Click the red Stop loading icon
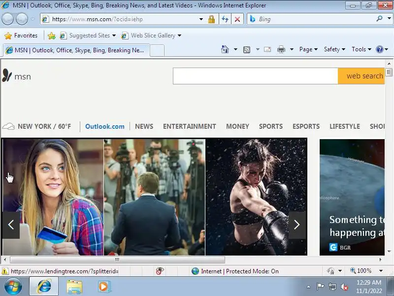This screenshot has height=296, width=394. pyautogui.click(x=237, y=19)
